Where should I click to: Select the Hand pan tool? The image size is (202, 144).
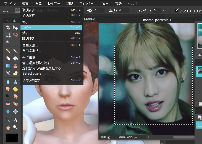coord(8,127)
